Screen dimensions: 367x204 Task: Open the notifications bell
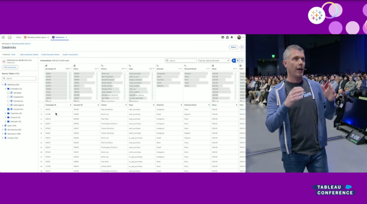[232, 37]
